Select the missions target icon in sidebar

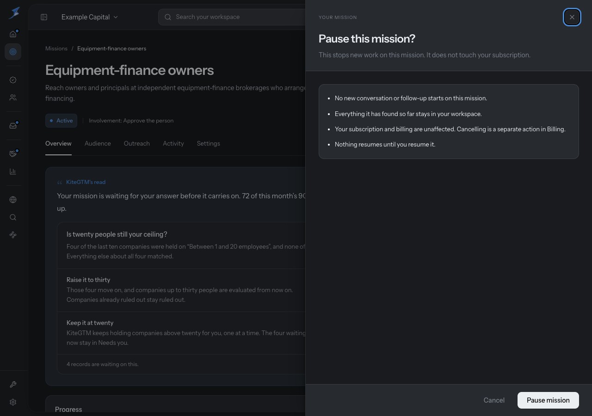[13, 52]
